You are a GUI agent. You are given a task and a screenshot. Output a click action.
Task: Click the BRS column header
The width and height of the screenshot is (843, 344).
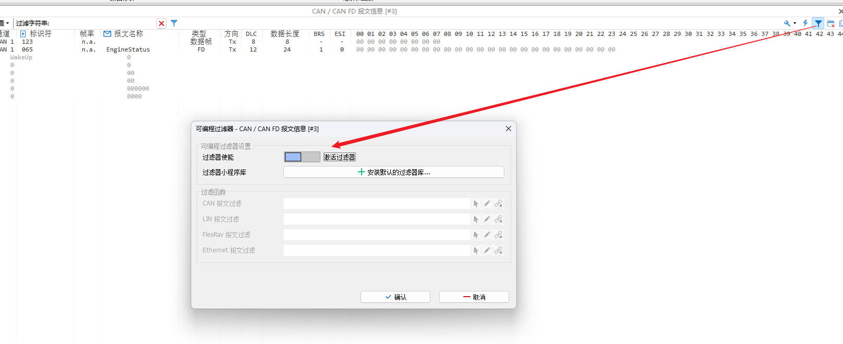pos(319,34)
